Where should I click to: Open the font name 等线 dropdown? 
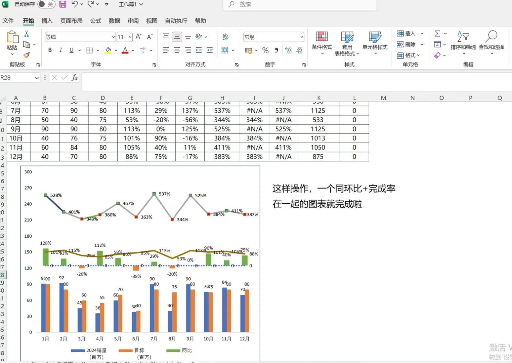click(x=113, y=37)
